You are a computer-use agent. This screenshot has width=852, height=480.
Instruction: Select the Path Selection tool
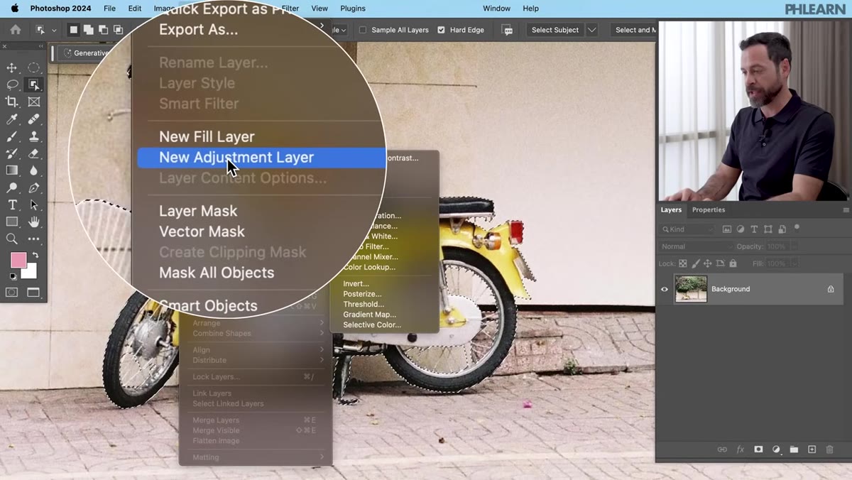pyautogui.click(x=33, y=204)
